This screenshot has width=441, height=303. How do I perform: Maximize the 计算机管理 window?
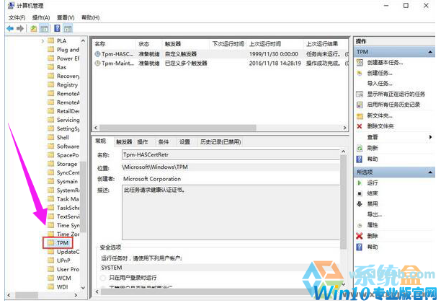(x=406, y=5)
